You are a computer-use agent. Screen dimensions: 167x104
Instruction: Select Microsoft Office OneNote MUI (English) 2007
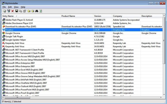(26, 83)
